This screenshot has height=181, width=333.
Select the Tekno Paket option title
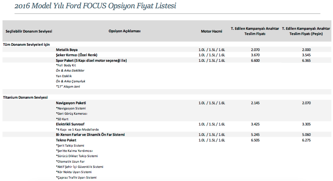tap(66, 140)
